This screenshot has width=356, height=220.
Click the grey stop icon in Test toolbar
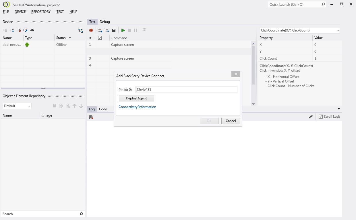coord(129,30)
